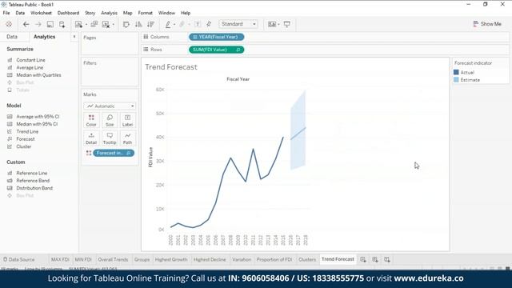The image size is (512, 288).
Task: Select Forecast under Model
Action: (26, 139)
